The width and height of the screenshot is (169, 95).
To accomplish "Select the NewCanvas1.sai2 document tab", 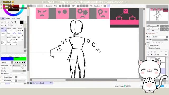I will coord(41,83).
